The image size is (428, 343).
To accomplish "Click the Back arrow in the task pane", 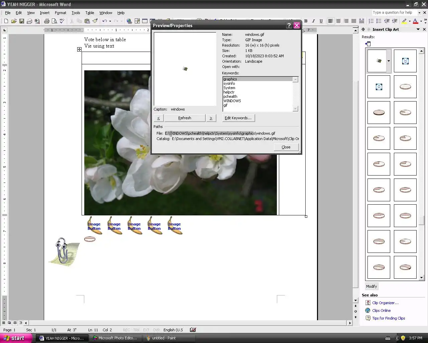I will pyautogui.click(x=363, y=29).
